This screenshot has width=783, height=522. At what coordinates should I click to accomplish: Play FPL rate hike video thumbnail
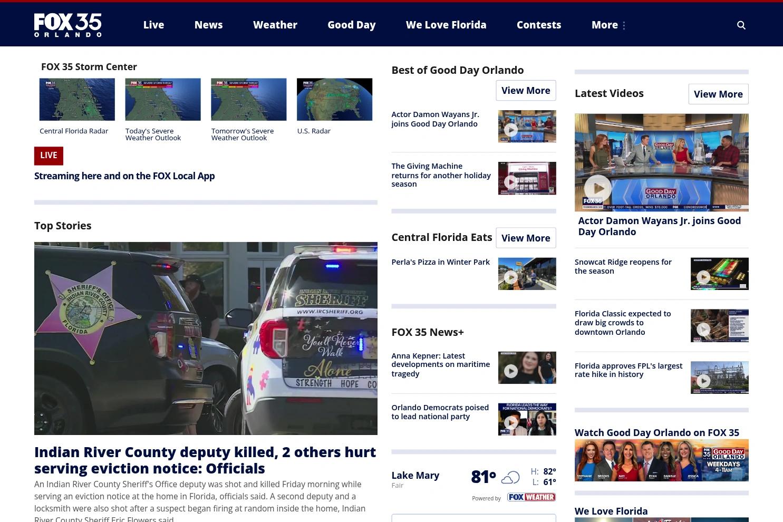(719, 378)
